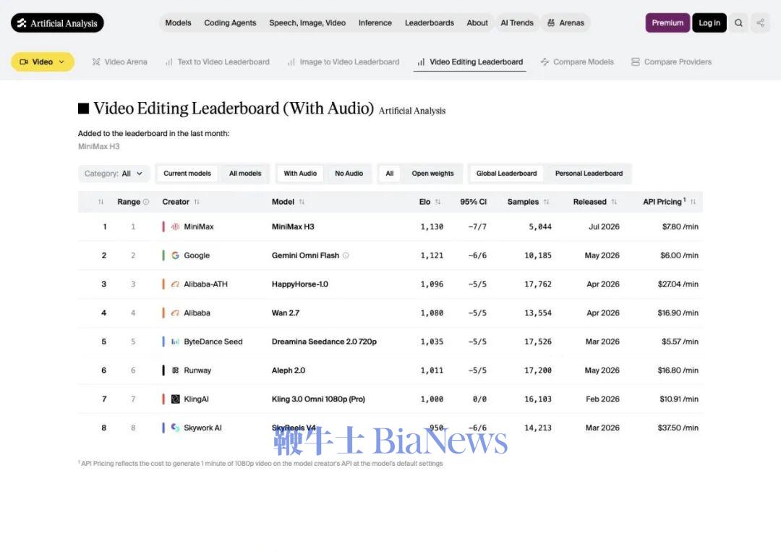This screenshot has height=552, width=781.
Task: Open the Models menu
Action: point(178,23)
